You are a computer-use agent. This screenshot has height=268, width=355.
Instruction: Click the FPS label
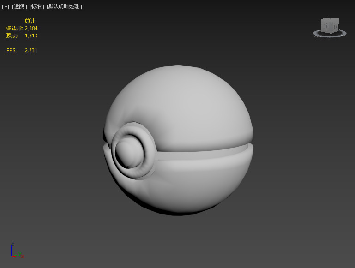[12, 50]
